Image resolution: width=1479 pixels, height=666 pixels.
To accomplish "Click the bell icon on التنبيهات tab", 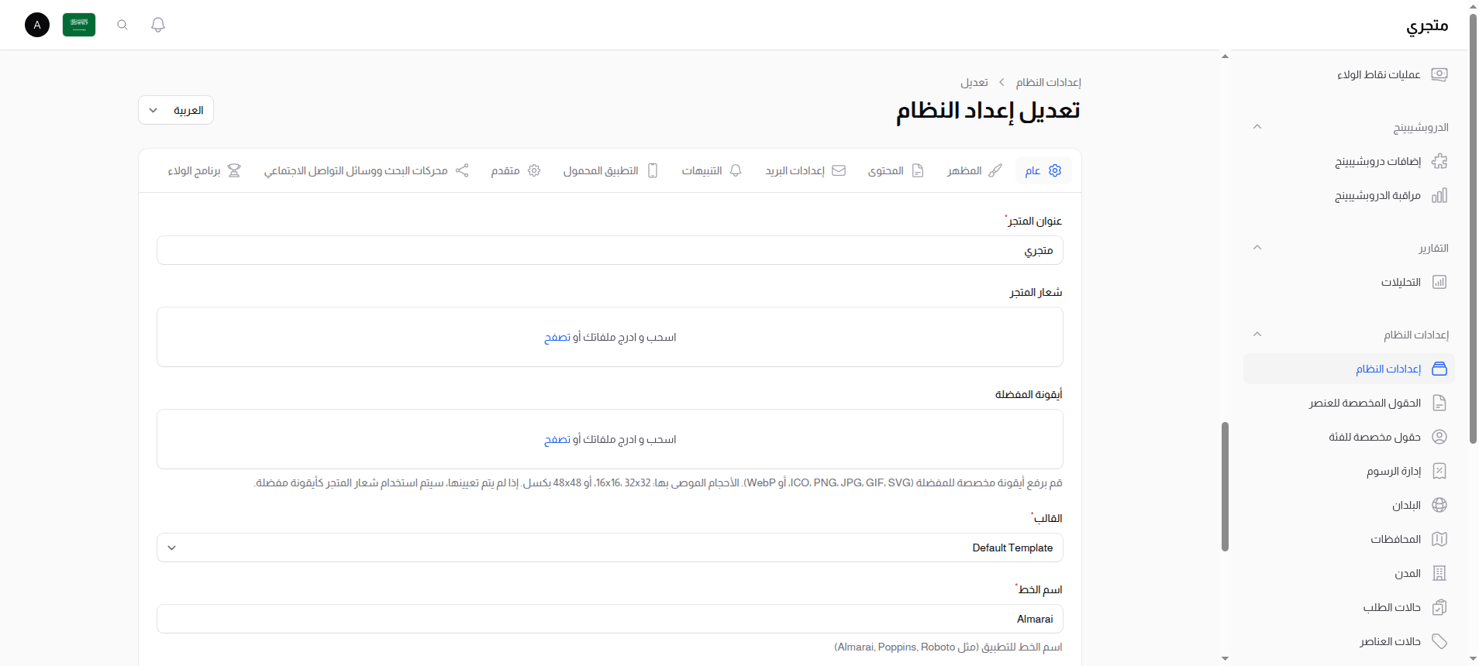I will point(736,170).
